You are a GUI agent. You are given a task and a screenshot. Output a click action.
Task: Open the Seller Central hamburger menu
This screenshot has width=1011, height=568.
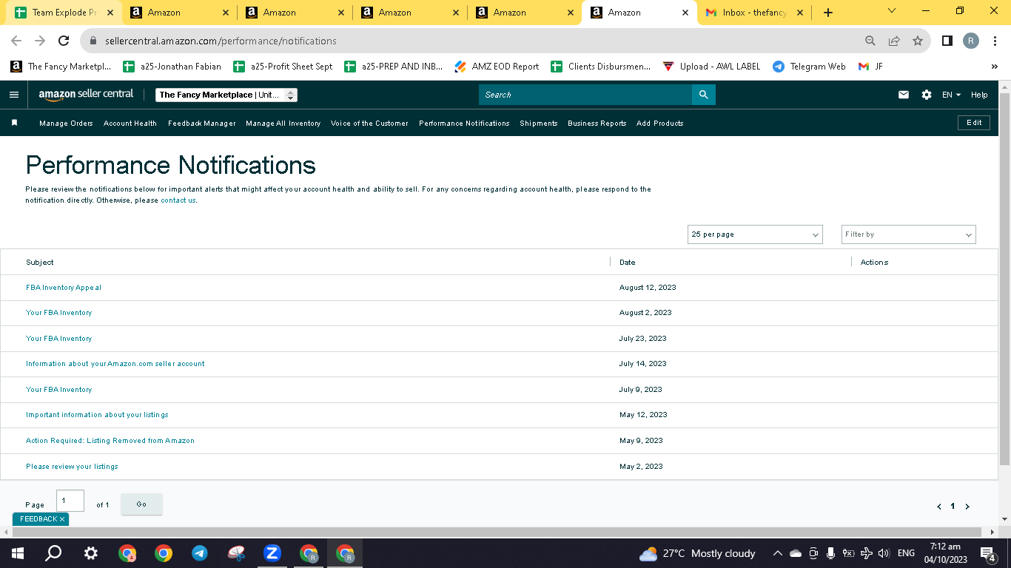coord(14,95)
